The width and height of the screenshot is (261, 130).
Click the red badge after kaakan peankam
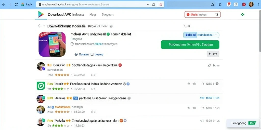[120, 65]
